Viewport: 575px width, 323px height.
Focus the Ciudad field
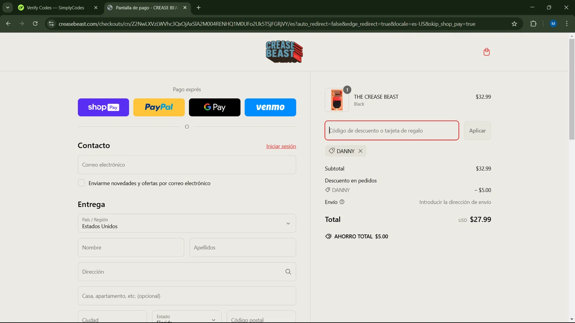click(112, 317)
